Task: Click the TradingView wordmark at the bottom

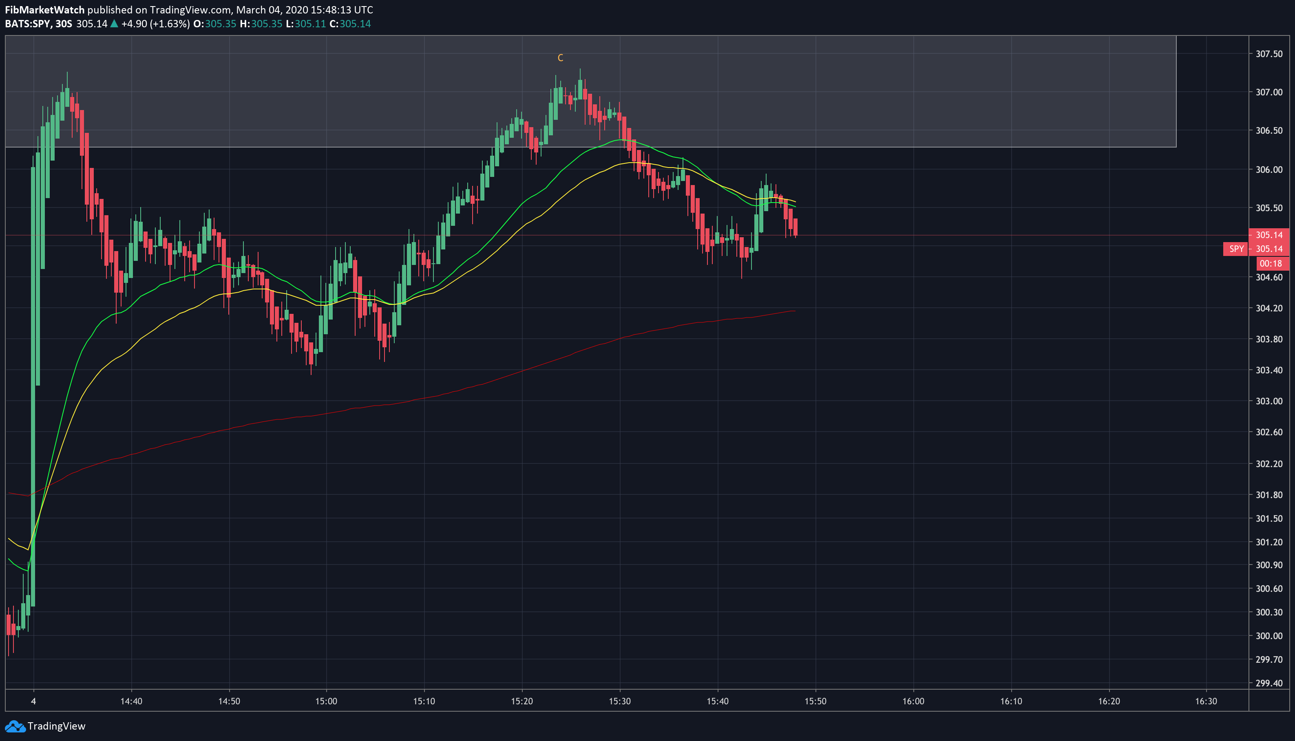Action: click(x=57, y=726)
